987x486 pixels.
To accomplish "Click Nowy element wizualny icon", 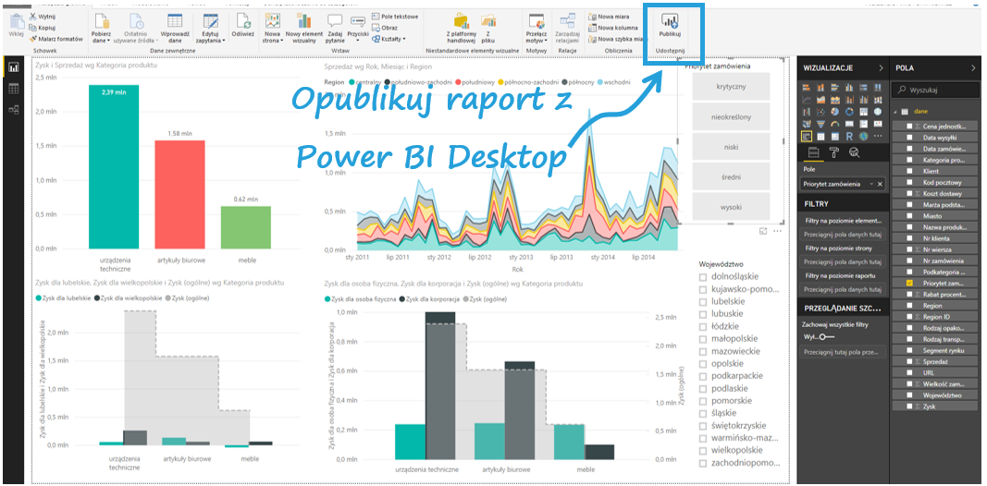I will coord(303,22).
